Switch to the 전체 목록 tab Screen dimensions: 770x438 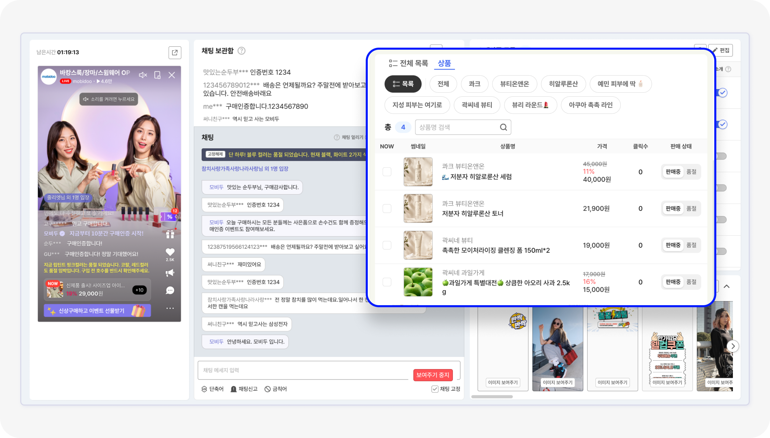pos(408,63)
